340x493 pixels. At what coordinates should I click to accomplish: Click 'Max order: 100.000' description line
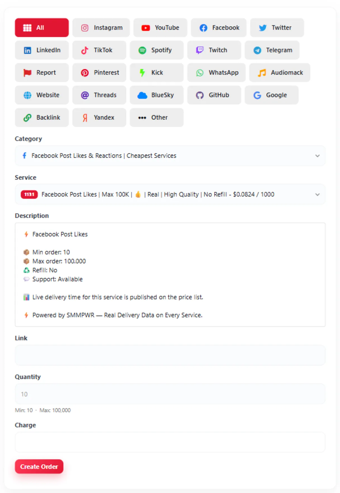pos(59,261)
